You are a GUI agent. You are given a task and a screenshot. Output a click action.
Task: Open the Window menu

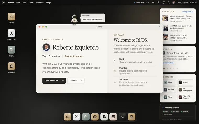[x=40, y=3]
